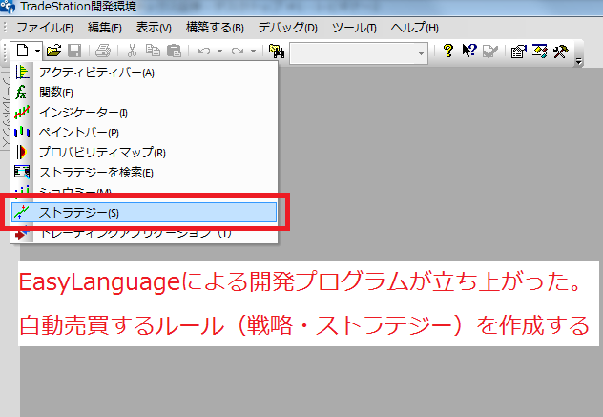Select ストラテジーを検索(E) from the new menu

[144, 173]
